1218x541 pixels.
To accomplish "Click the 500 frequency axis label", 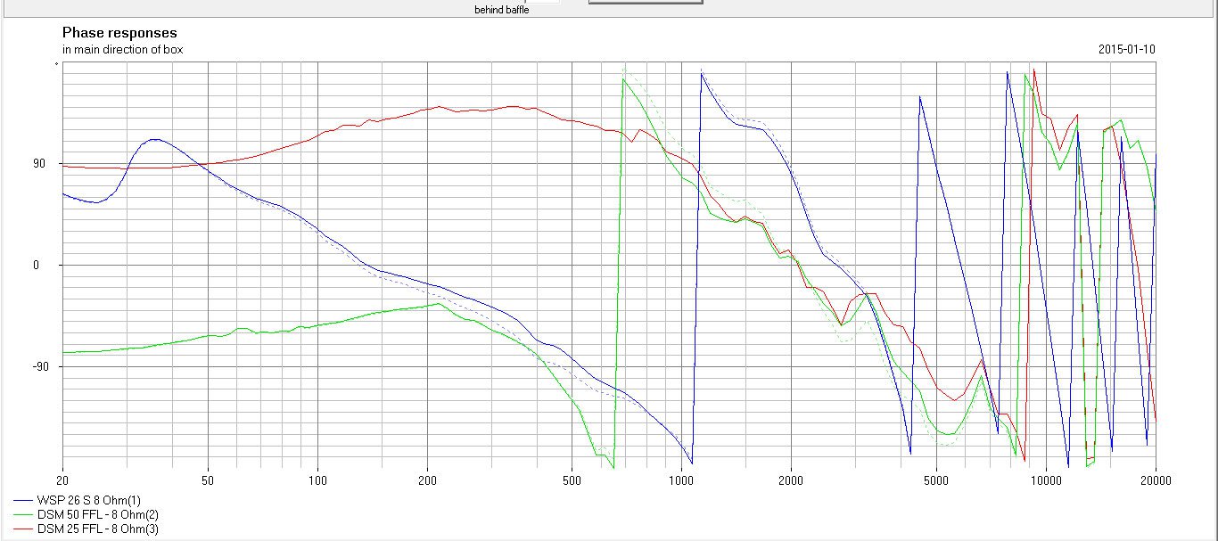I will (x=572, y=481).
